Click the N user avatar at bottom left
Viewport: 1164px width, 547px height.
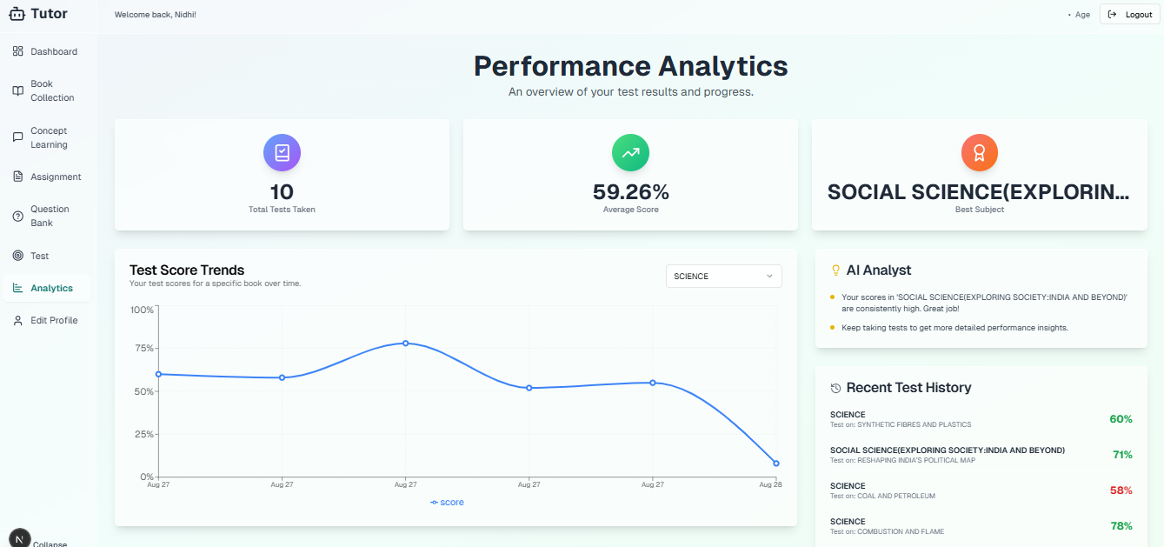pyautogui.click(x=19, y=537)
